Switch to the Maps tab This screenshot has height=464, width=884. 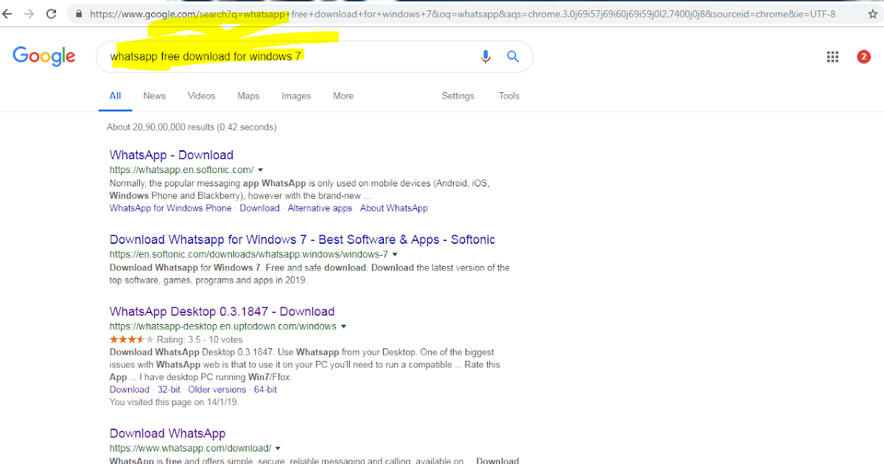pyautogui.click(x=248, y=96)
